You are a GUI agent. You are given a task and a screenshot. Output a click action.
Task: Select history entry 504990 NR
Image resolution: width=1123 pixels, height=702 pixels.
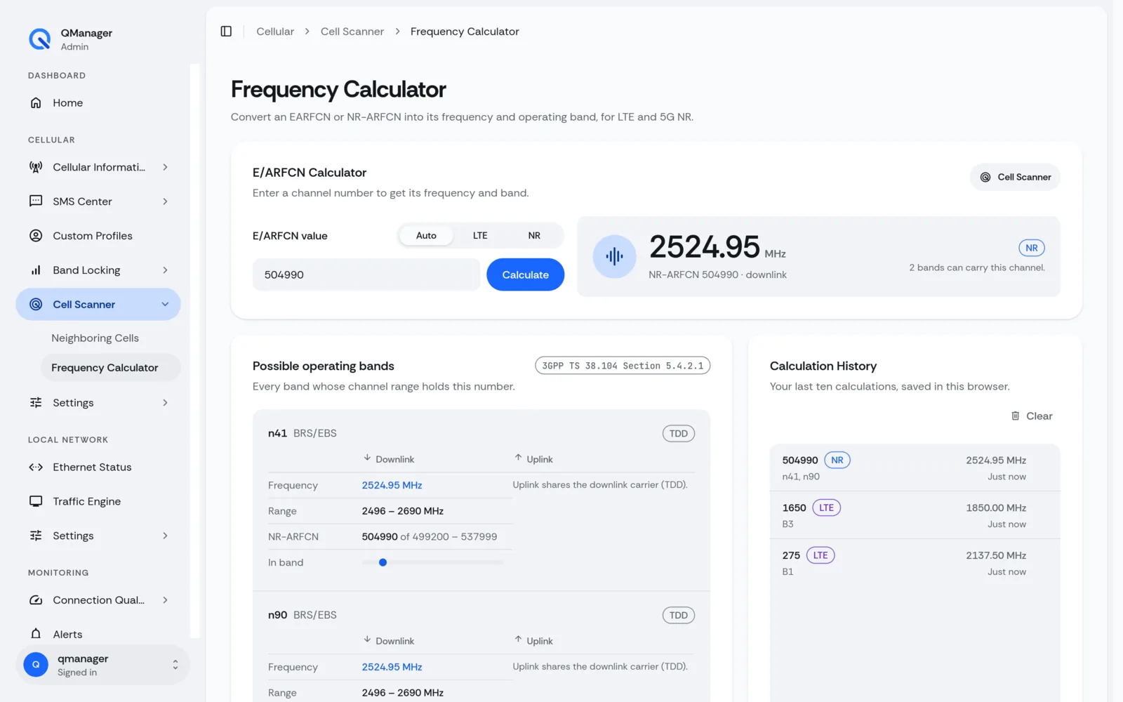tap(915, 468)
